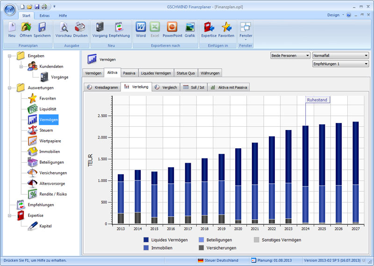The height and width of the screenshot is (266, 374).
Task: Switch to the Extras ribbon tab
Action: coord(44,15)
